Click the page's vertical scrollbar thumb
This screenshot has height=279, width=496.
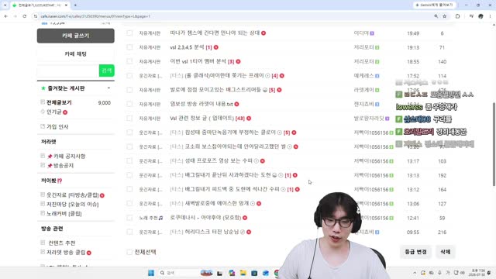(x=494, y=144)
